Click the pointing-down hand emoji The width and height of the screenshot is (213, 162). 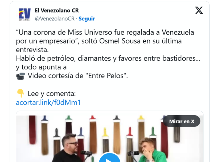(21, 93)
